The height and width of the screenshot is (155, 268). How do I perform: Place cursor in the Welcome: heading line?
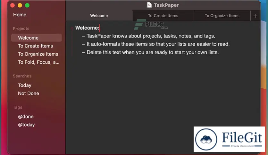click(87, 28)
